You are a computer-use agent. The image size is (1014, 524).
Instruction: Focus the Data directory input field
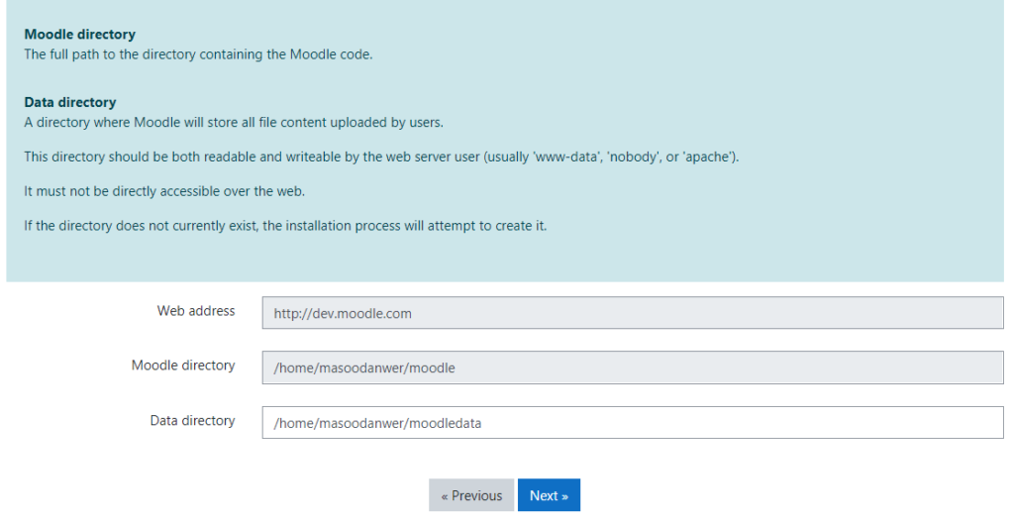click(633, 423)
